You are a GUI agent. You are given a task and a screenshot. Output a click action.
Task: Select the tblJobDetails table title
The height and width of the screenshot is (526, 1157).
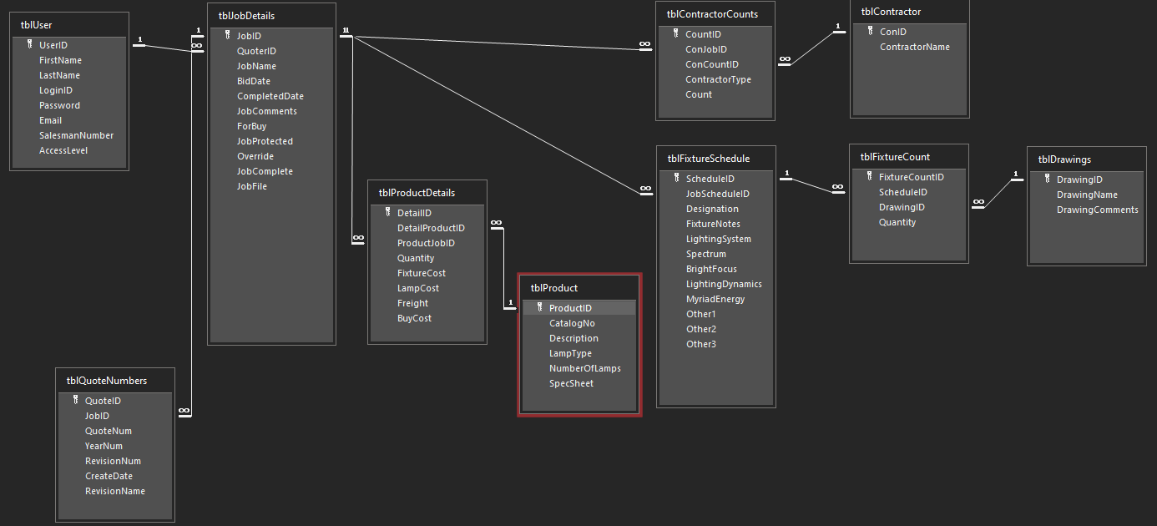(x=246, y=16)
